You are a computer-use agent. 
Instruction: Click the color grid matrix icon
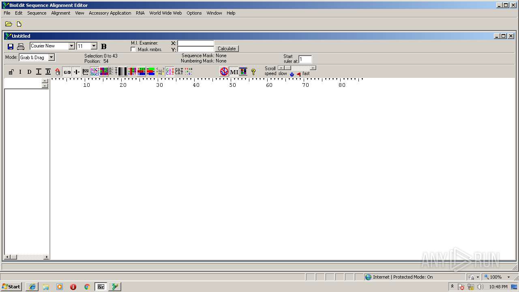[x=243, y=72]
